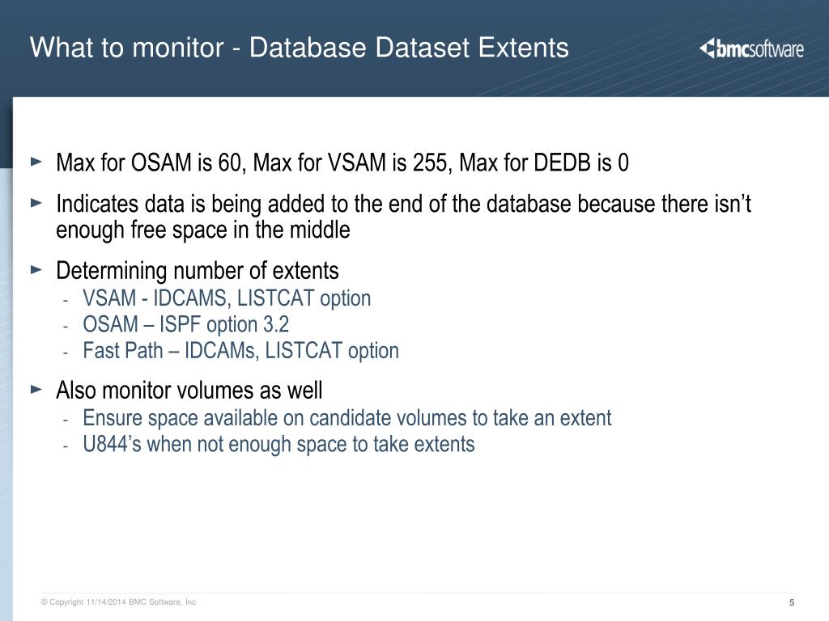This screenshot has width=829, height=621.
Task: Click the dash bullet before Ensure space available
Action: tap(66, 419)
